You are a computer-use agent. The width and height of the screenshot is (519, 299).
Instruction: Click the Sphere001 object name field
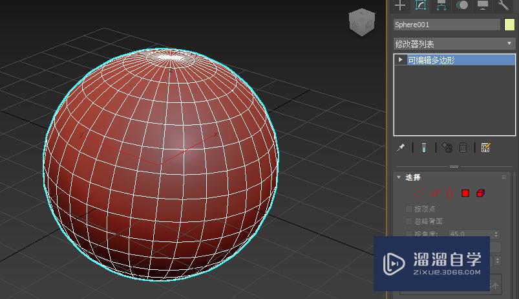click(447, 25)
